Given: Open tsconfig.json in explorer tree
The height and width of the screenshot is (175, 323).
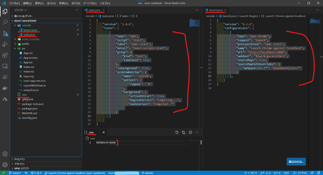Looking at the screenshot, I should [x=29, y=118].
